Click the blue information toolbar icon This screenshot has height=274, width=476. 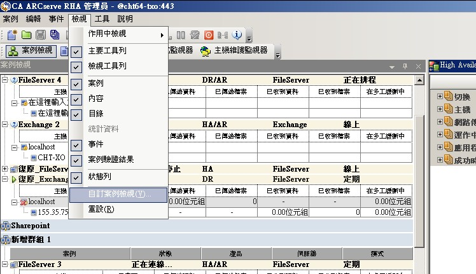click(237, 35)
